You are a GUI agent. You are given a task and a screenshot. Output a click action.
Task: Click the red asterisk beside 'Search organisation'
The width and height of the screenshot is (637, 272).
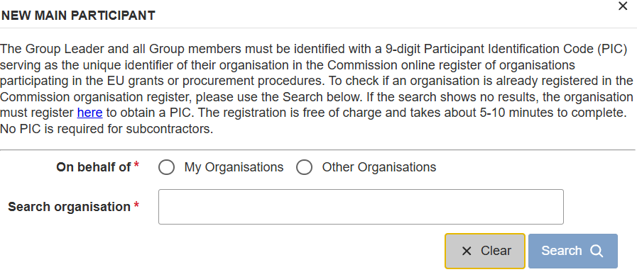click(136, 205)
